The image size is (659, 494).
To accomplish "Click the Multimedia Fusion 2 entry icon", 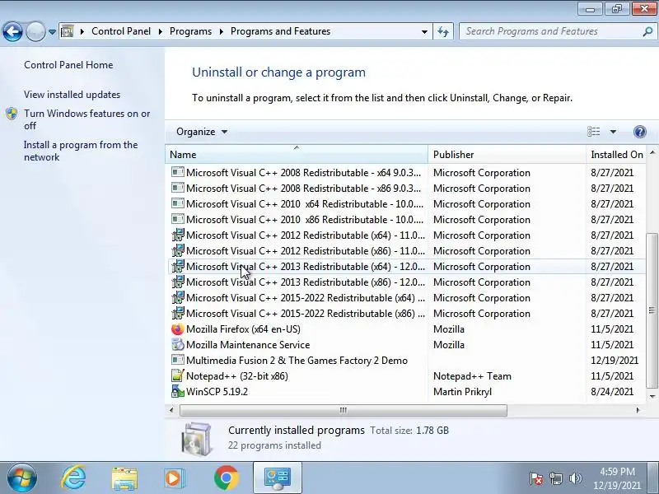I will (177, 360).
